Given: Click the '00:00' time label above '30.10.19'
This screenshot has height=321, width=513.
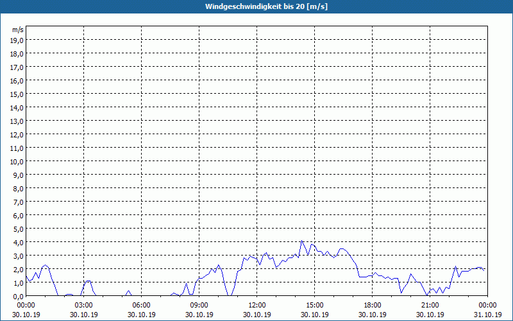Looking at the screenshot, I should click(26, 306).
